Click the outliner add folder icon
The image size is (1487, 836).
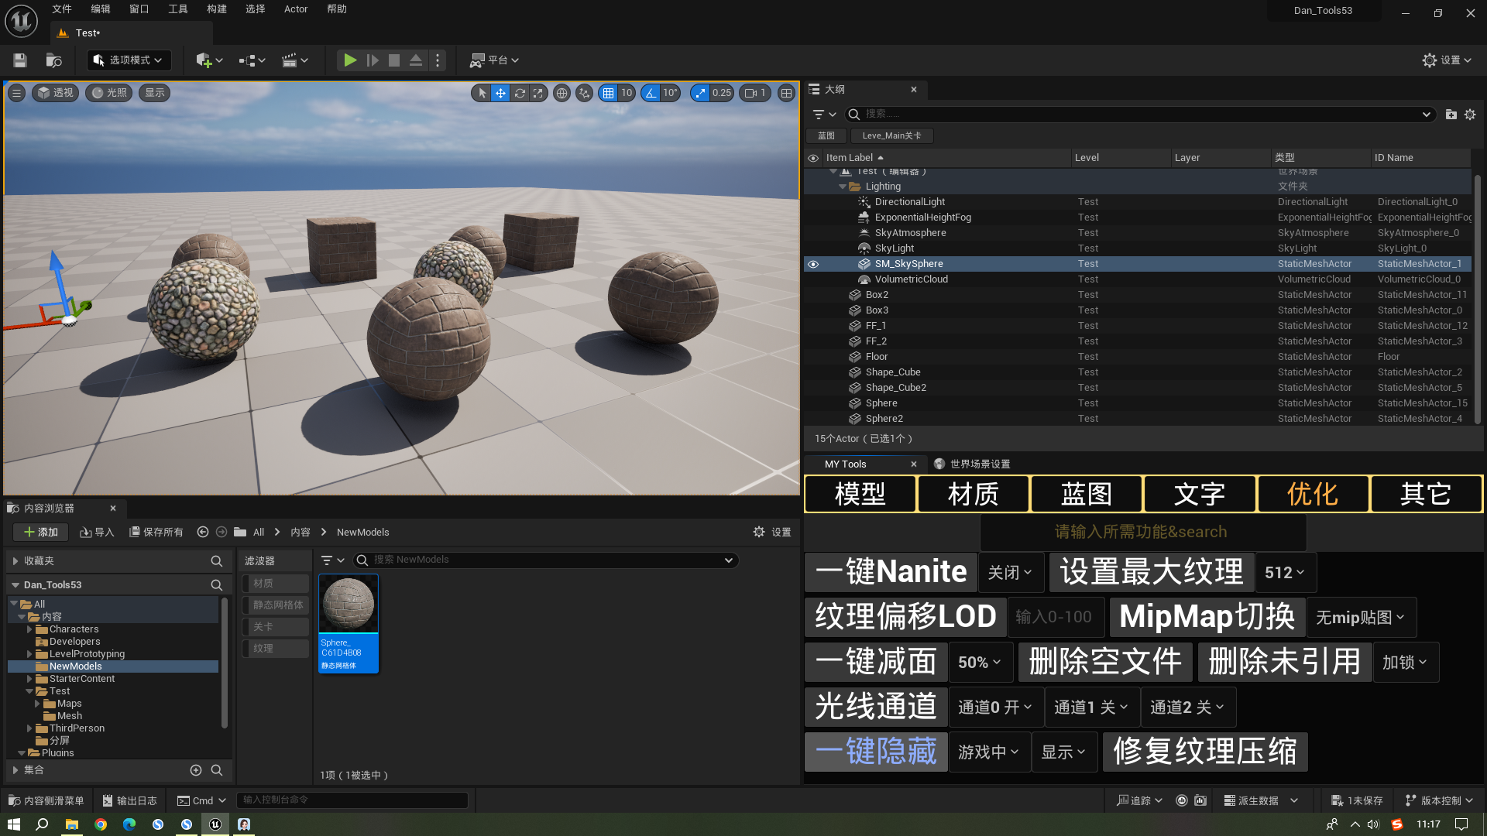[1451, 115]
